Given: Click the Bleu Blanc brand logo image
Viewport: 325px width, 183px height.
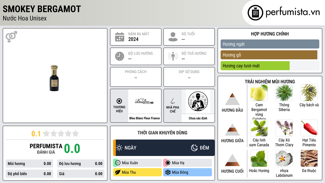Looking at the screenshot, I should pos(144,101).
